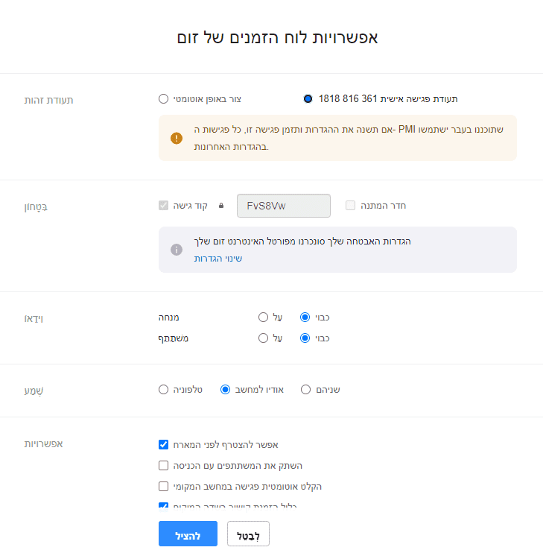
Task: Select personal meeting ID 361 816 1818 radio
Action: (308, 98)
